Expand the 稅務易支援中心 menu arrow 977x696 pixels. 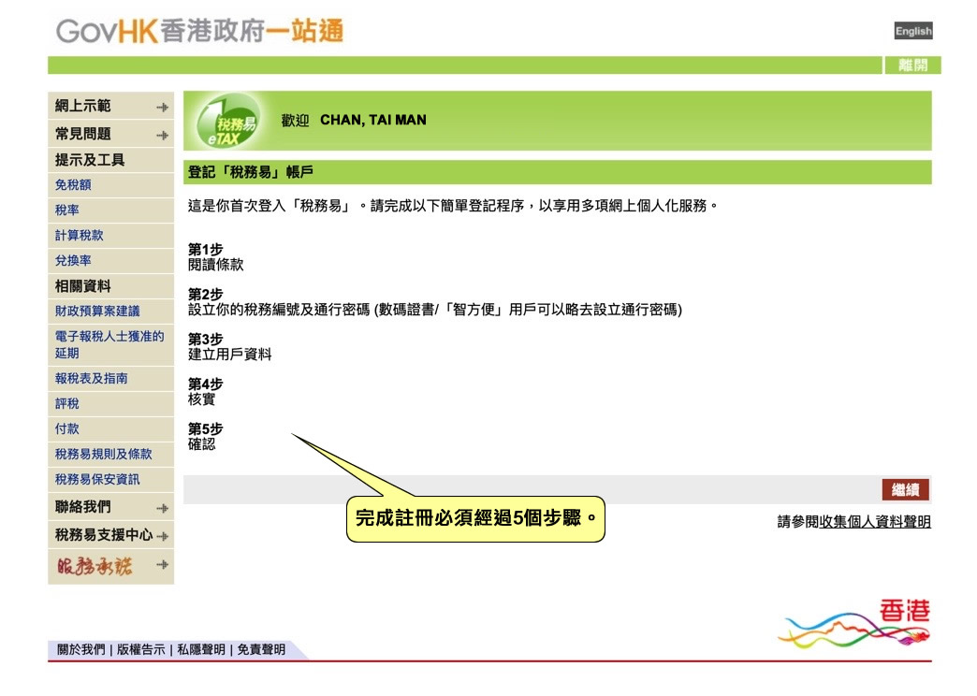[x=163, y=536]
